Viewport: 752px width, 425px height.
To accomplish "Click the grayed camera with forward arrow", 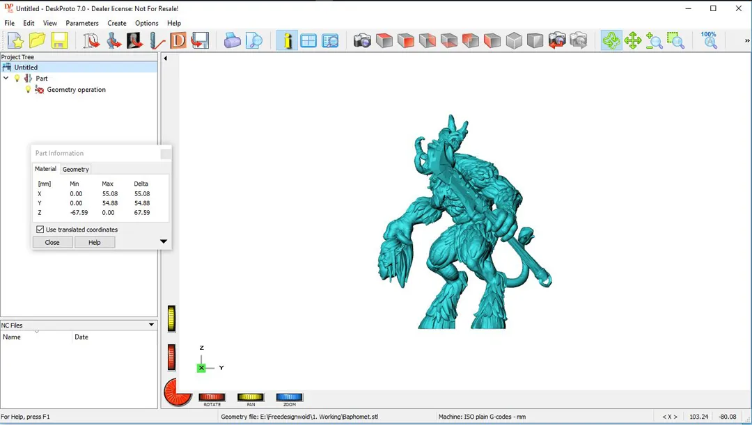I will [579, 41].
